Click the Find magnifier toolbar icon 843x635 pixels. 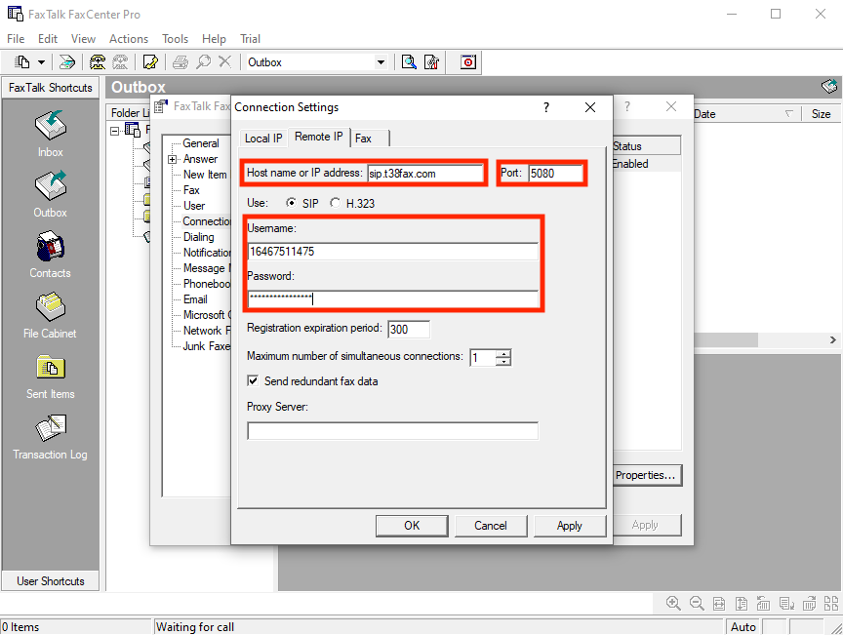click(203, 62)
